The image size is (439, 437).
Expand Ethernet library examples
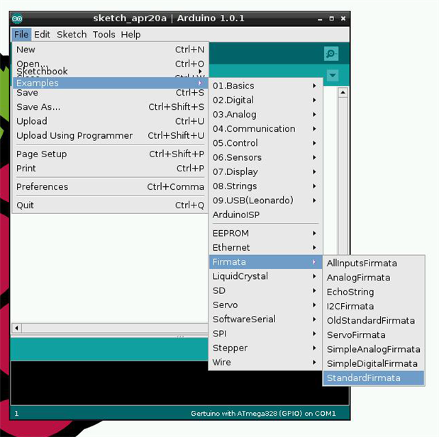click(x=265, y=247)
